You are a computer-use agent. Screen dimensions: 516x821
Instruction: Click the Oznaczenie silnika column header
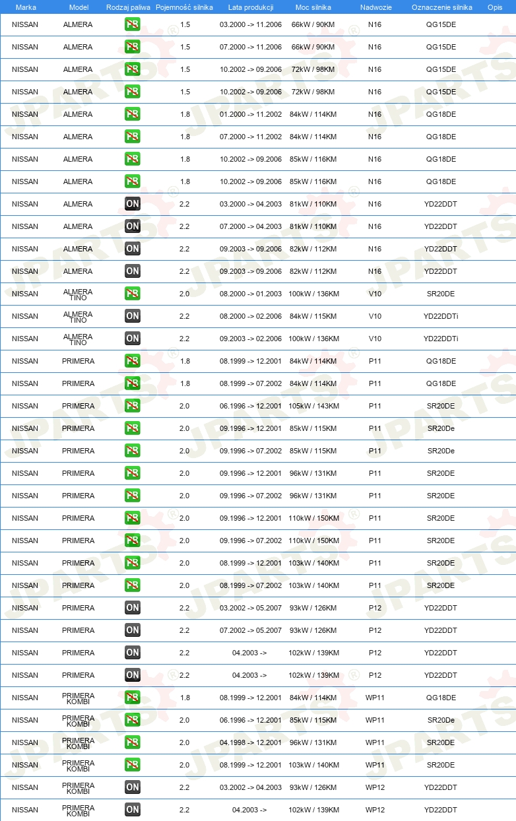click(x=441, y=7)
